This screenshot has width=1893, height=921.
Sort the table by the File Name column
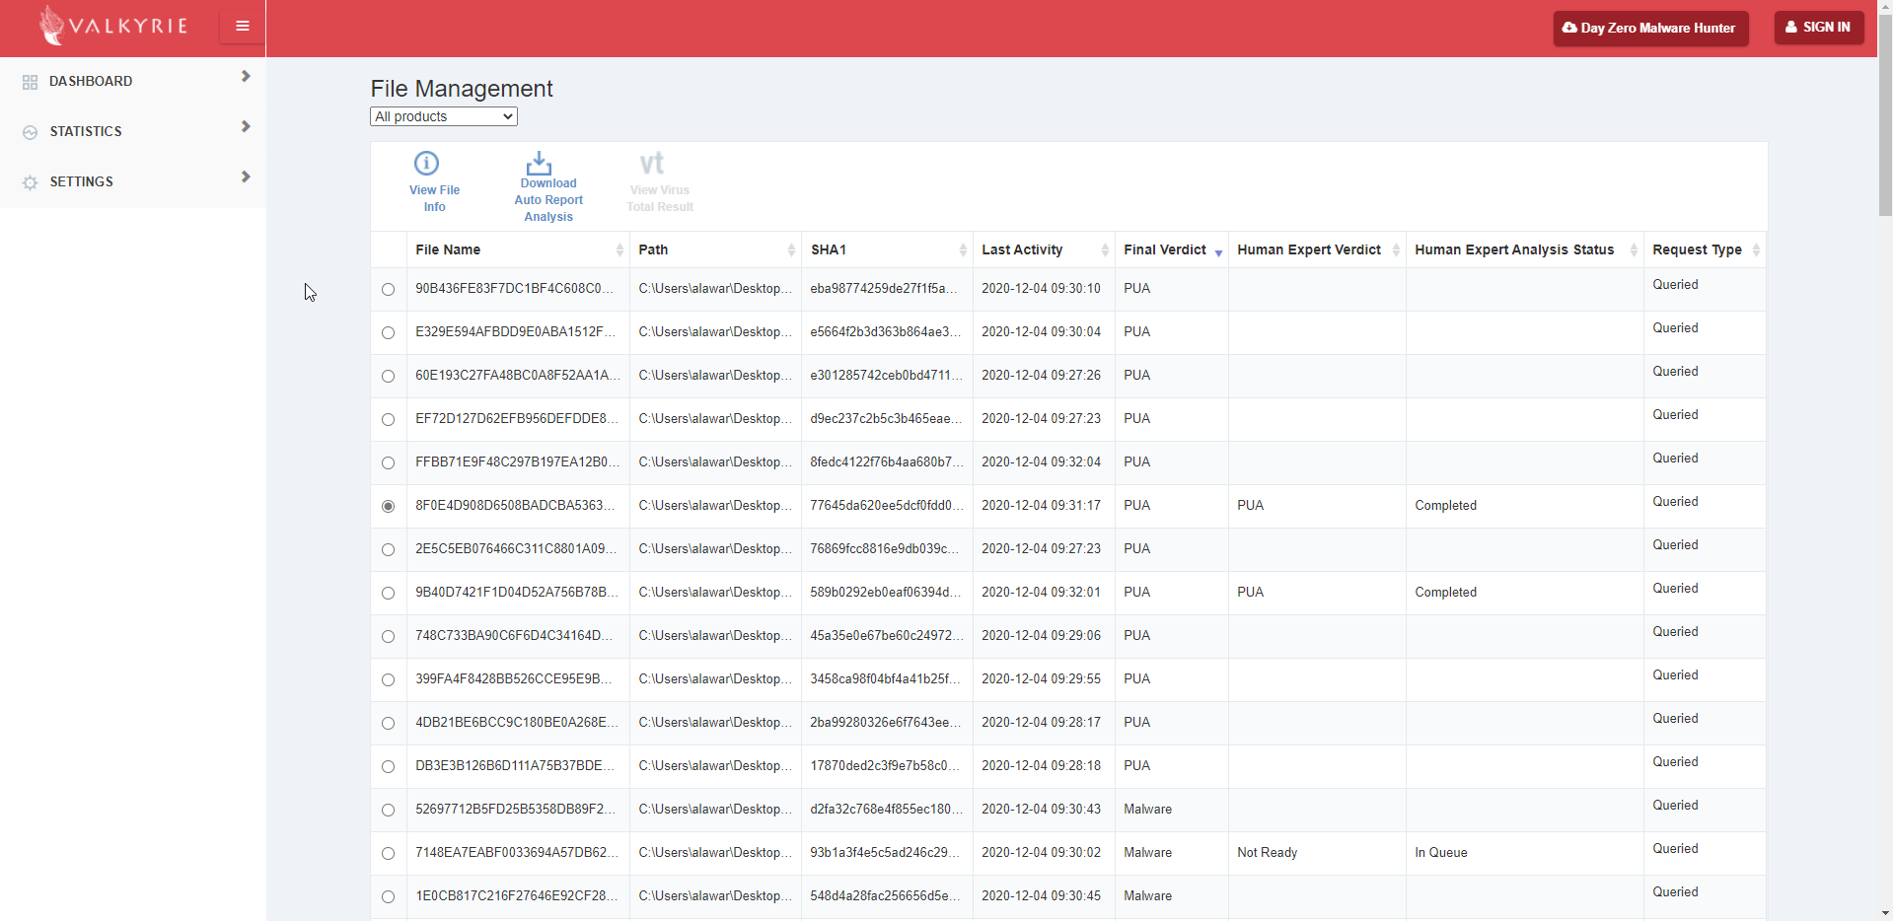click(x=448, y=250)
